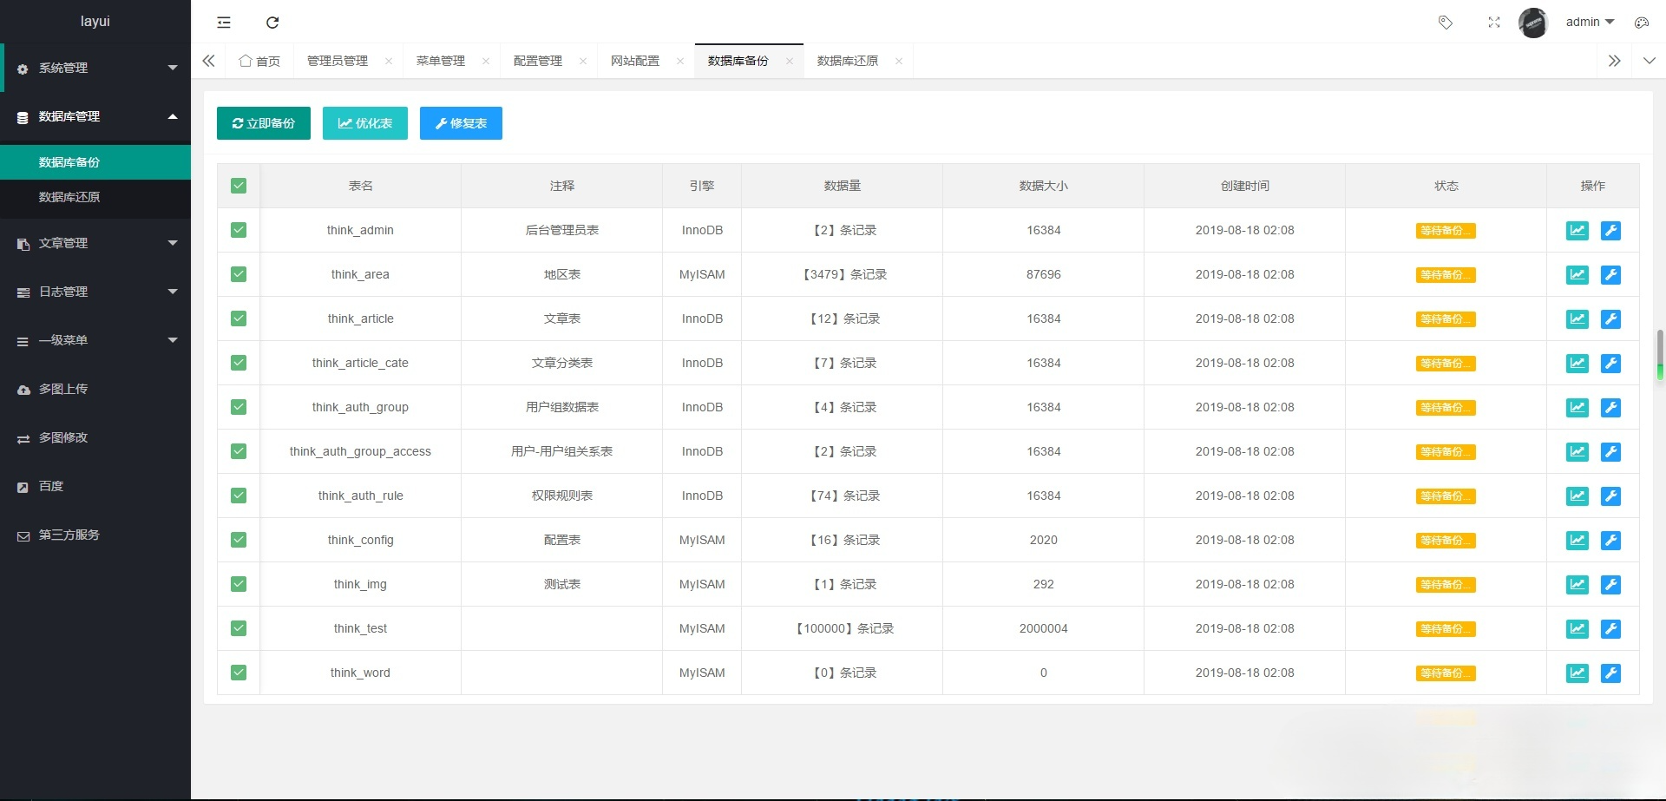Click the left arrow to scroll tabs
The height and width of the screenshot is (801, 1666).
pyautogui.click(x=208, y=61)
